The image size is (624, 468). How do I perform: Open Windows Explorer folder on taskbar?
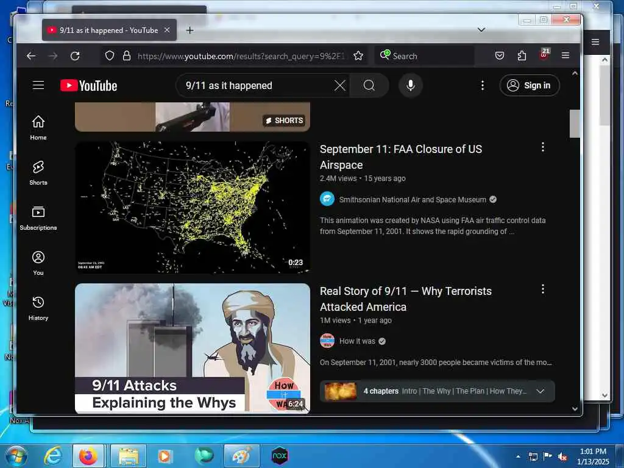pos(128,456)
